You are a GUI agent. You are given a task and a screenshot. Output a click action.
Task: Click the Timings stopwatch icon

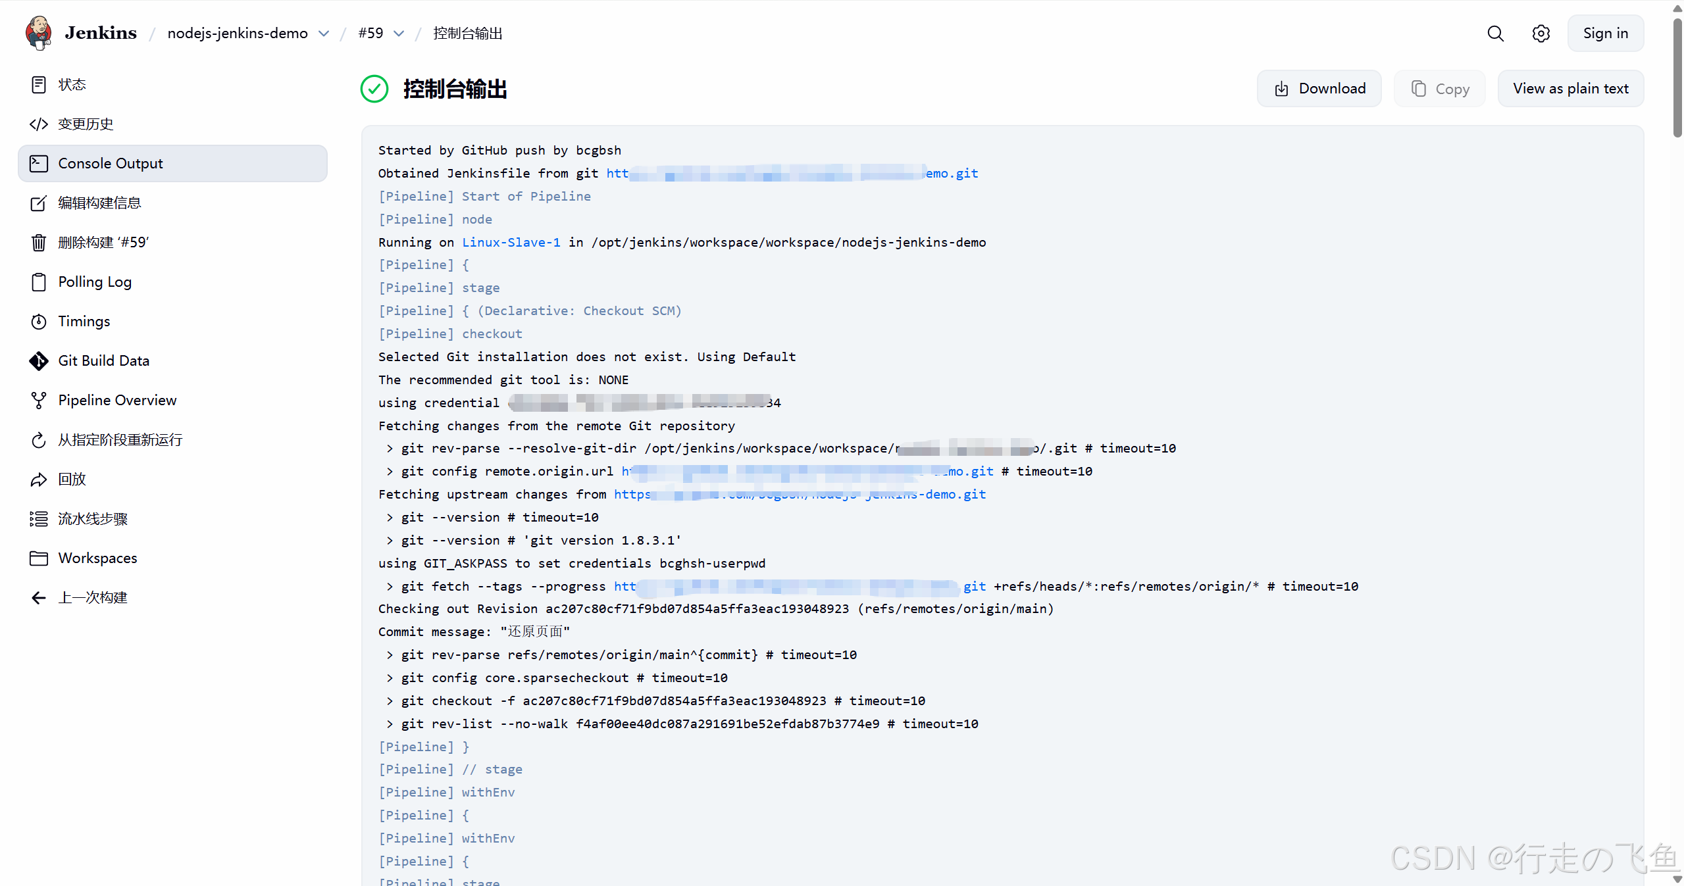pyautogui.click(x=39, y=322)
